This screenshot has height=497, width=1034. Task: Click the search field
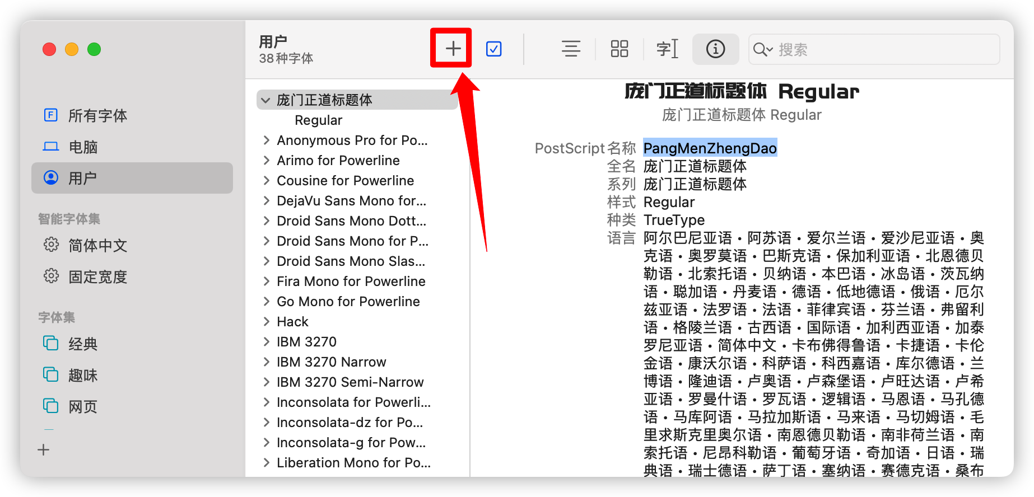[885, 50]
